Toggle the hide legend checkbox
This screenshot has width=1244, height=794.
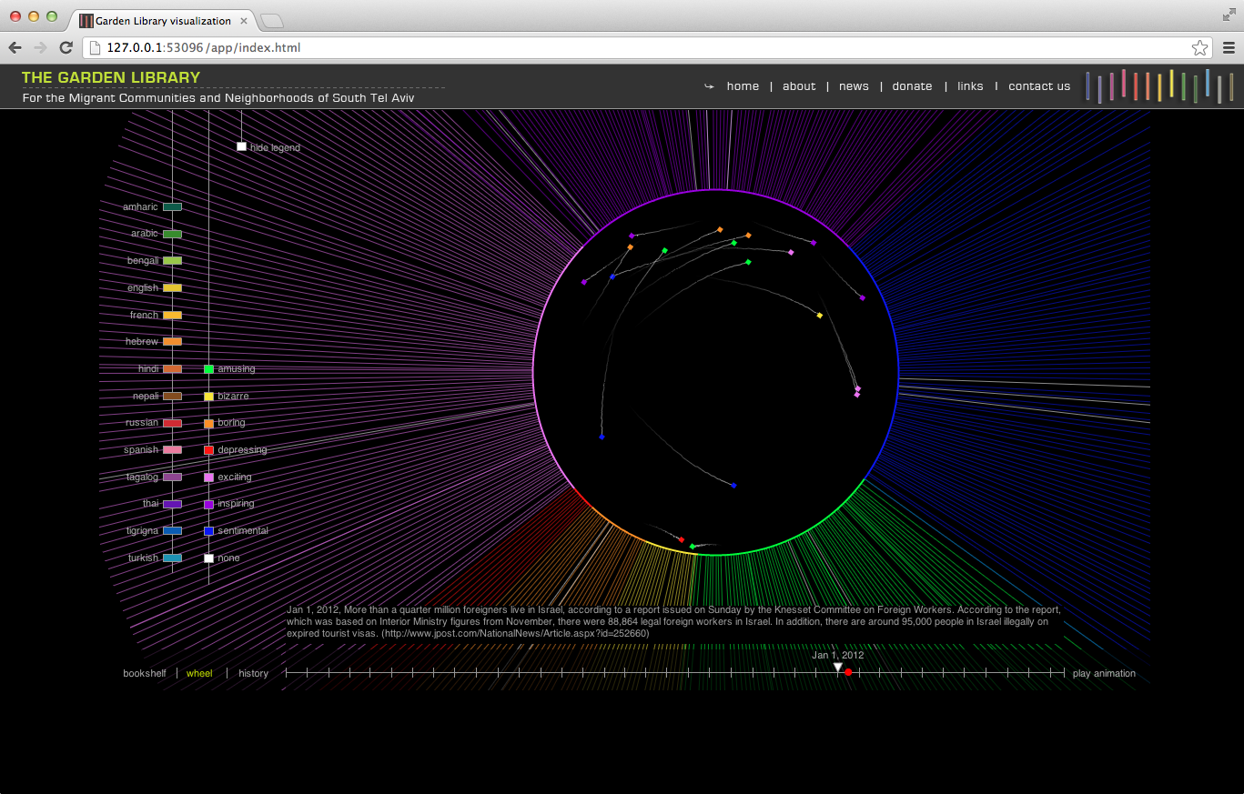pyautogui.click(x=241, y=146)
